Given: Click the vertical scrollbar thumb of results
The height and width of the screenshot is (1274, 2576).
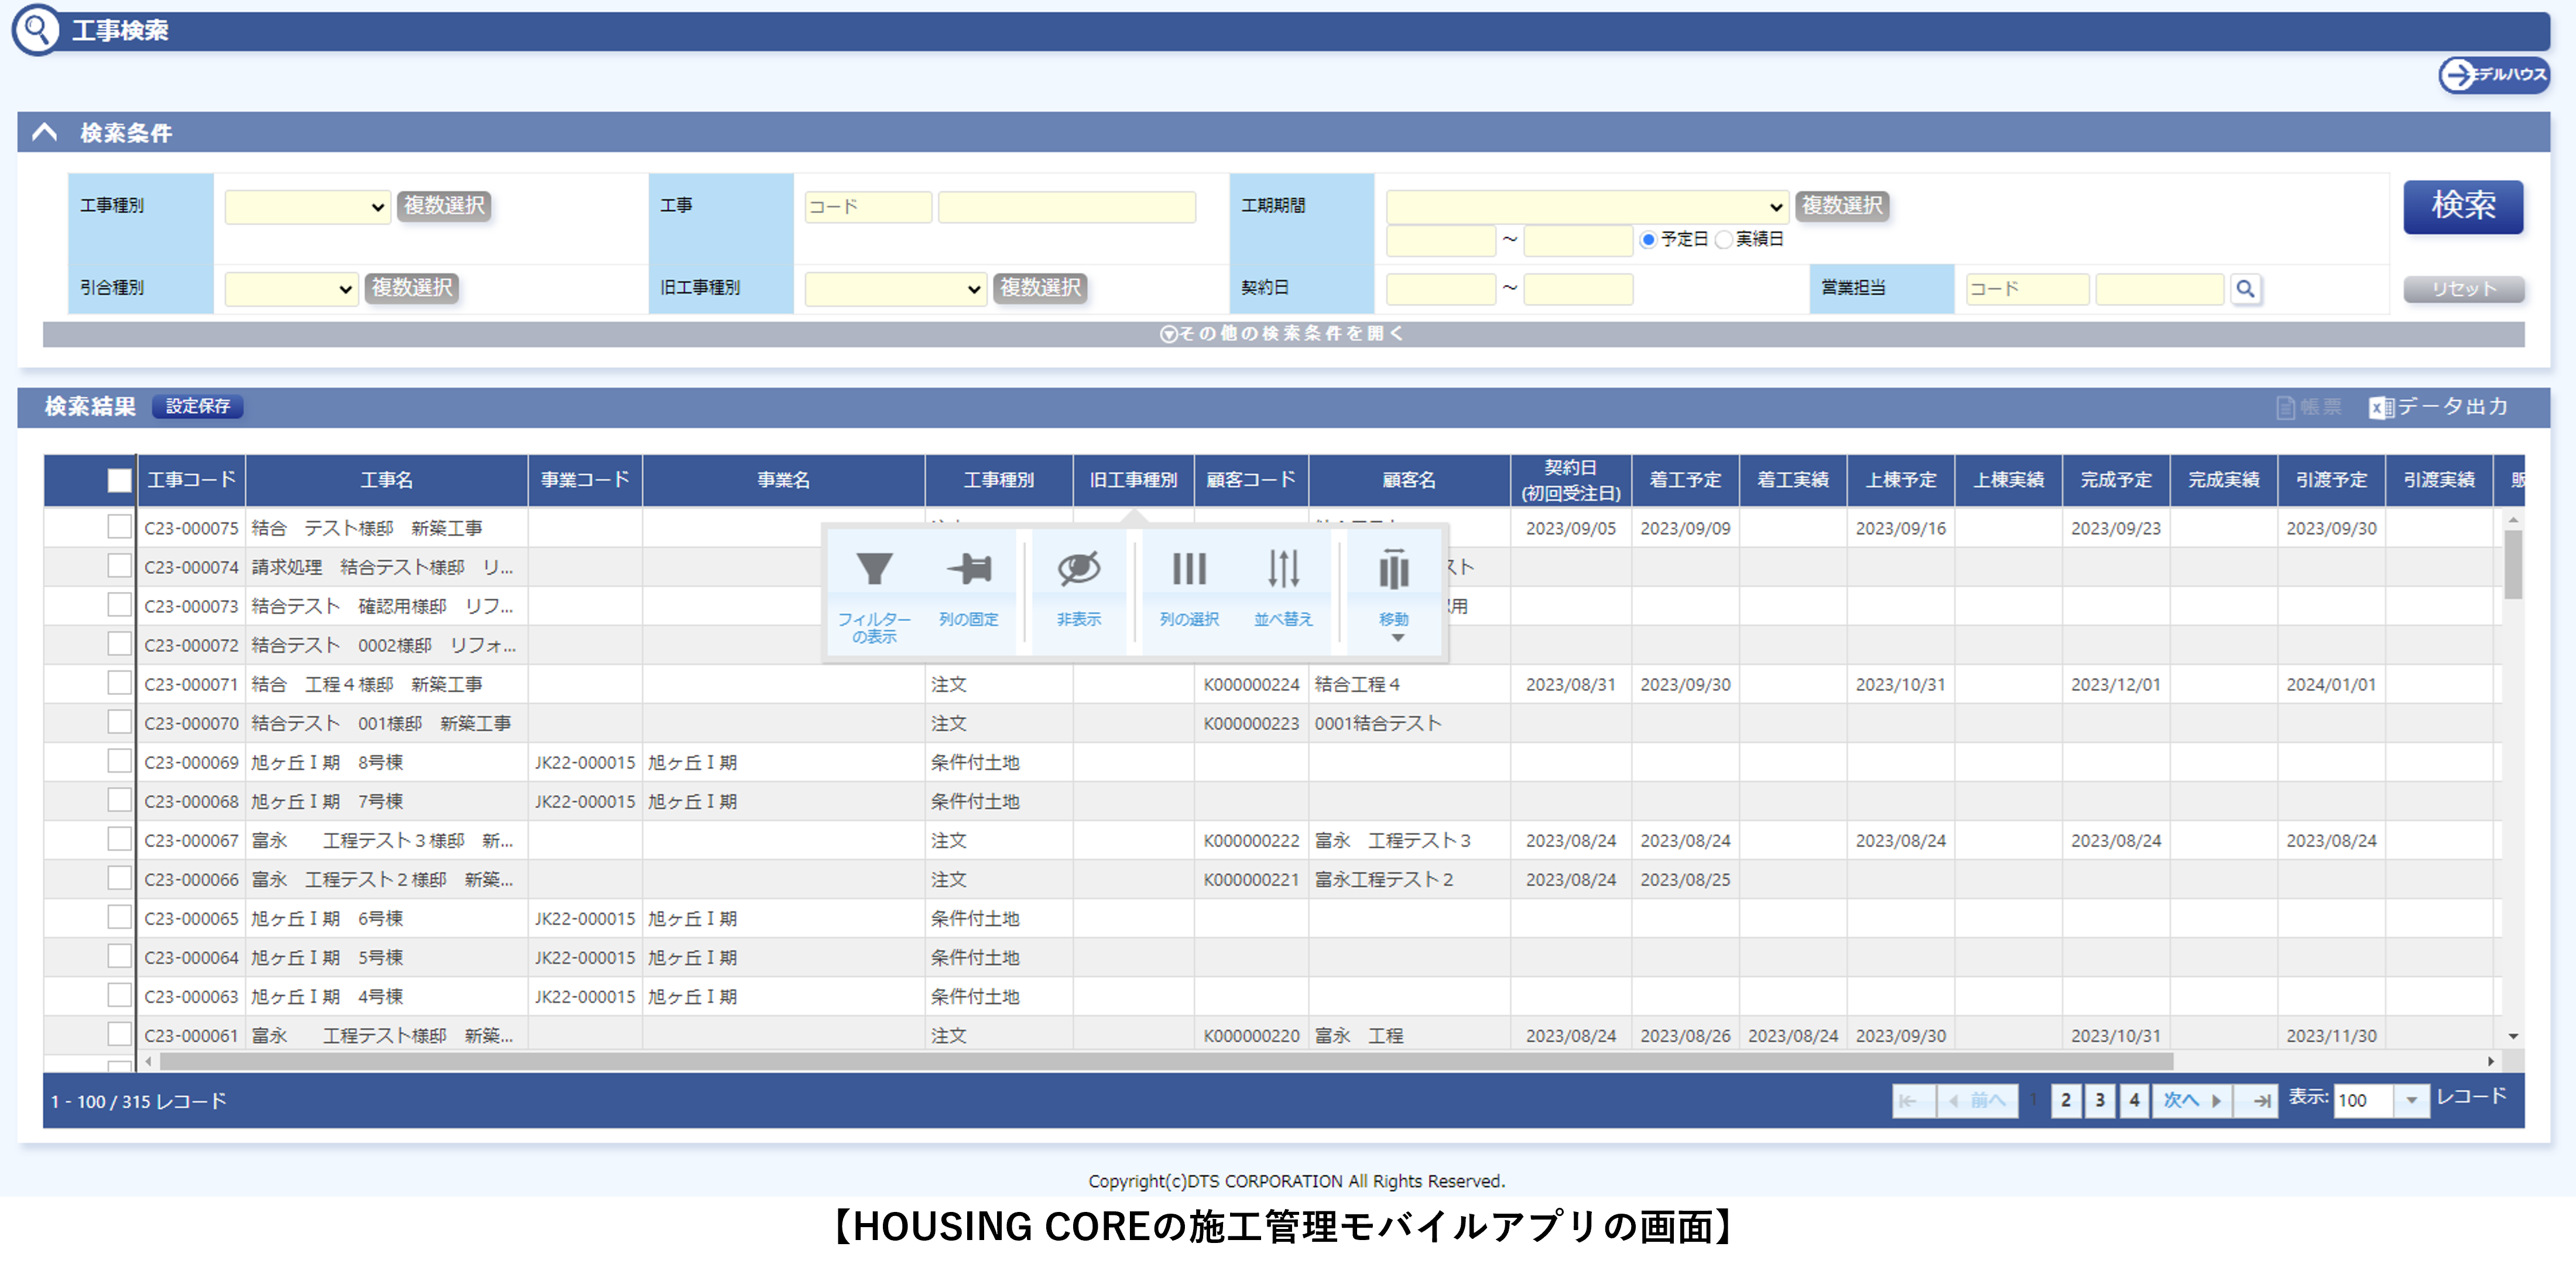Looking at the screenshot, I should pos(2513,565).
